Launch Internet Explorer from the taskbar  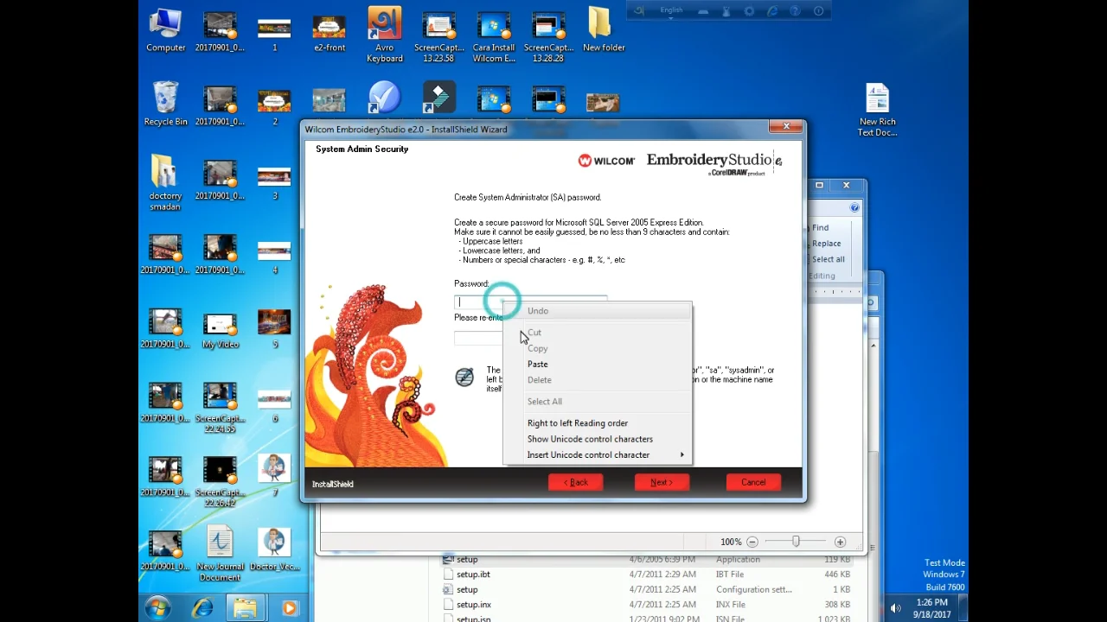(x=202, y=608)
